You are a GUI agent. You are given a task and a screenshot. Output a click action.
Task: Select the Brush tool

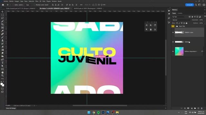(2, 37)
